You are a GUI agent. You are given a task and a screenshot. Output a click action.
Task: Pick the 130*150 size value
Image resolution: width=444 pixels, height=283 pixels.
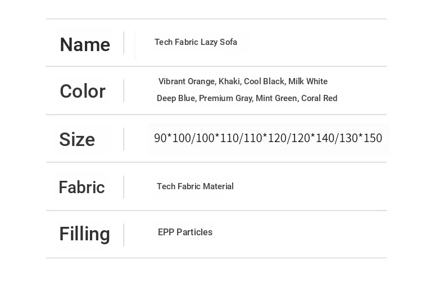pyautogui.click(x=360, y=138)
